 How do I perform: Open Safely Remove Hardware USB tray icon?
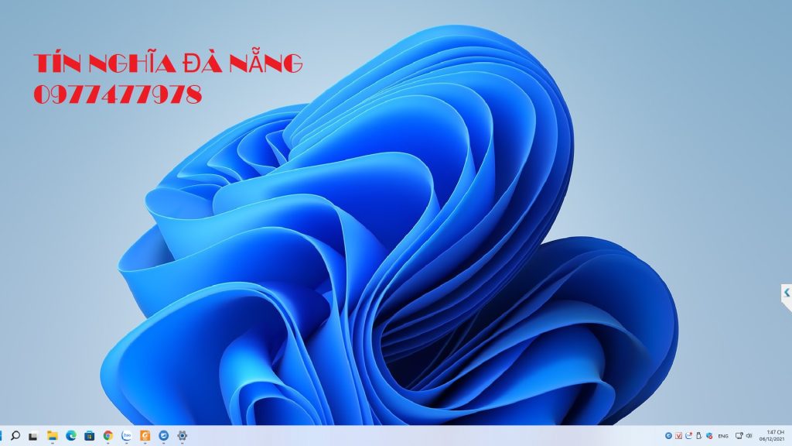pos(699,435)
